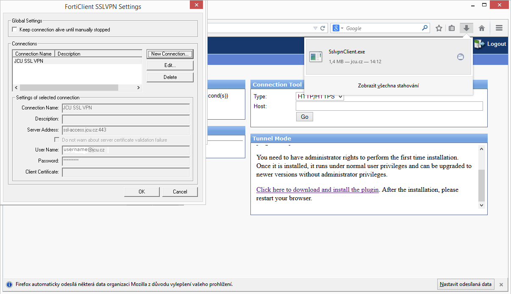Click the Connection Name column header

(x=33, y=54)
